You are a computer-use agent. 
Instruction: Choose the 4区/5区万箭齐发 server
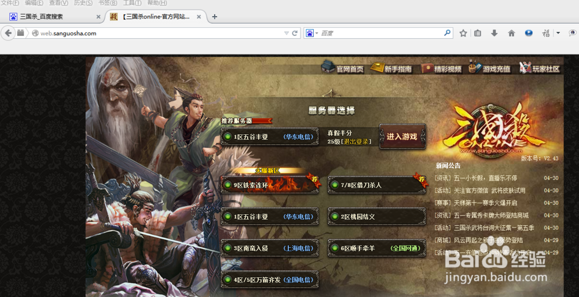(270, 280)
